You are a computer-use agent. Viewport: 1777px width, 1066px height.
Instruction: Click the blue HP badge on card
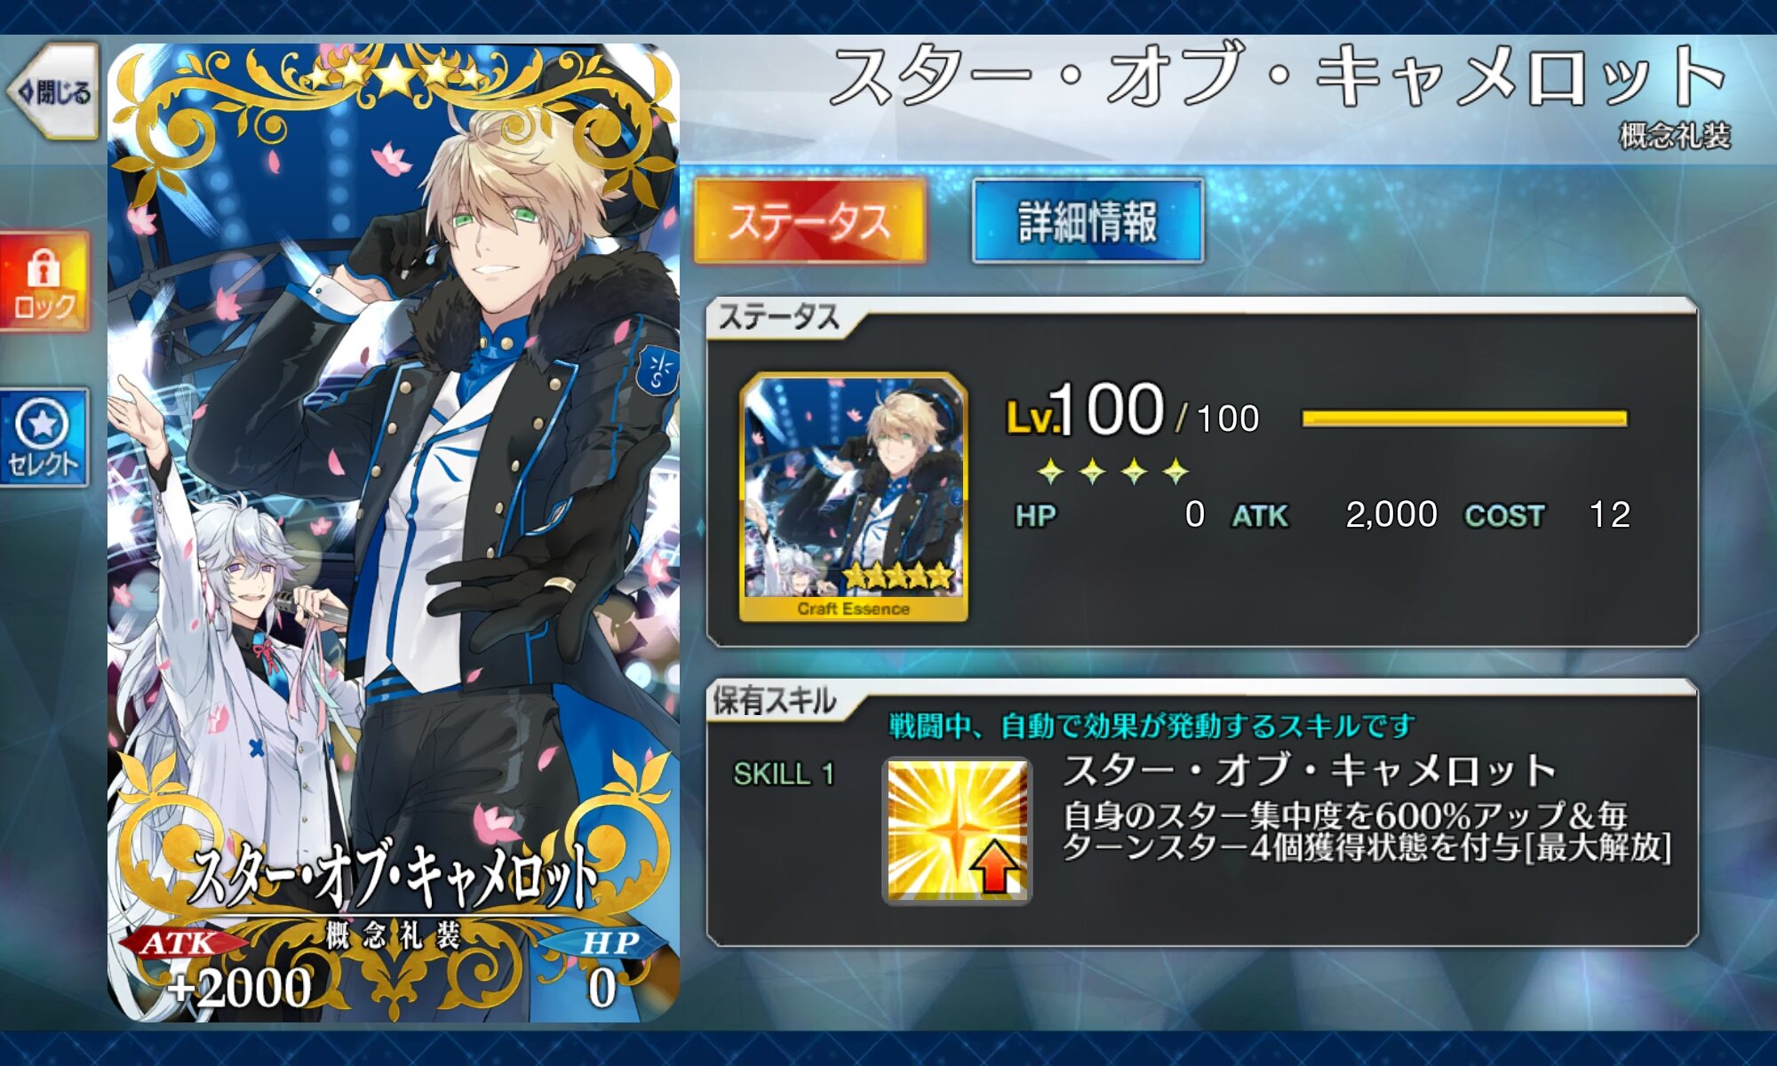(610, 943)
